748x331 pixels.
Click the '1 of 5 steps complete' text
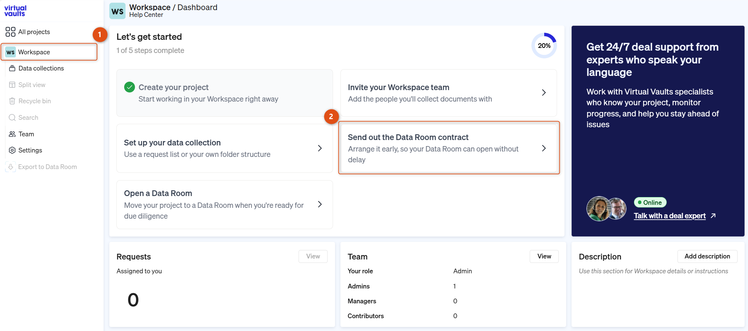click(x=150, y=50)
